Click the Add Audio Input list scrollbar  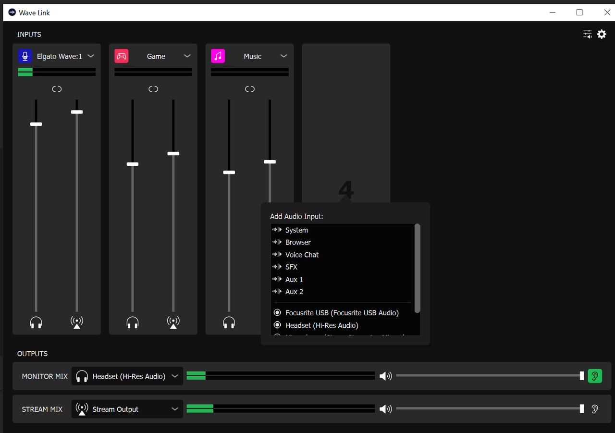point(418,268)
